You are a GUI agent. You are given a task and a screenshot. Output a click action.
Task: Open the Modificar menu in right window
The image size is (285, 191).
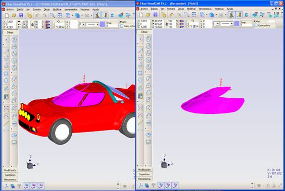pos(191,9)
